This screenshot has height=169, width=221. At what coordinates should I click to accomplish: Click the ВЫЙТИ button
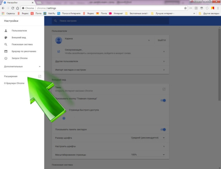click(x=162, y=40)
